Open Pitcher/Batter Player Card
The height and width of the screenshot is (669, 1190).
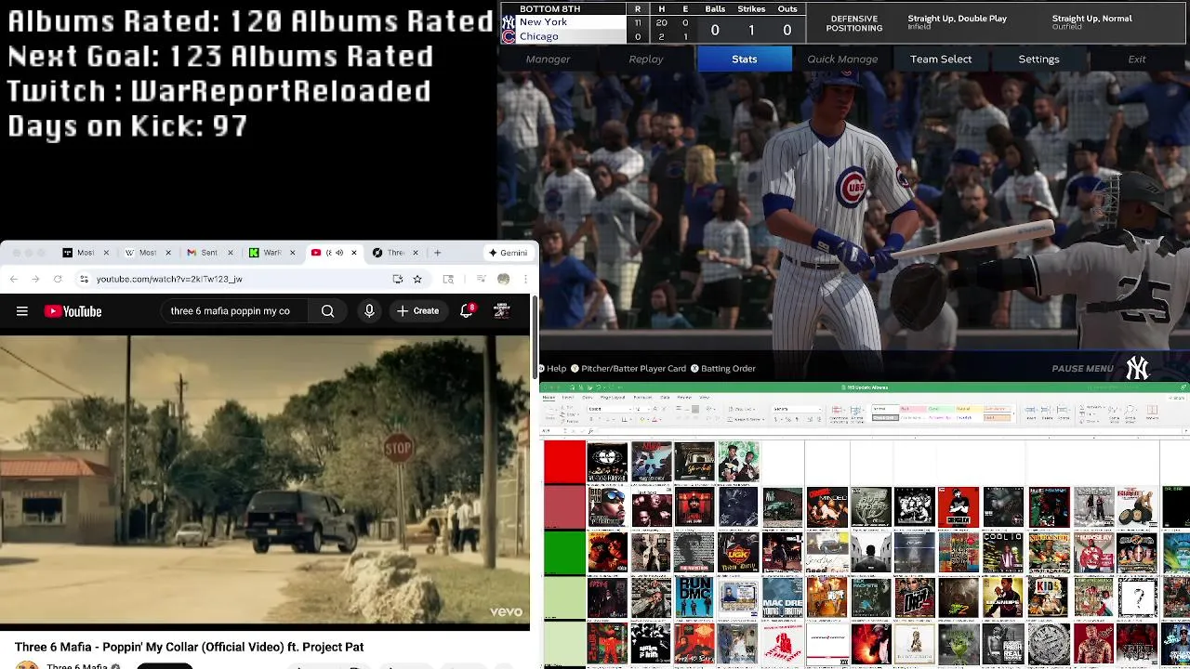(x=628, y=368)
